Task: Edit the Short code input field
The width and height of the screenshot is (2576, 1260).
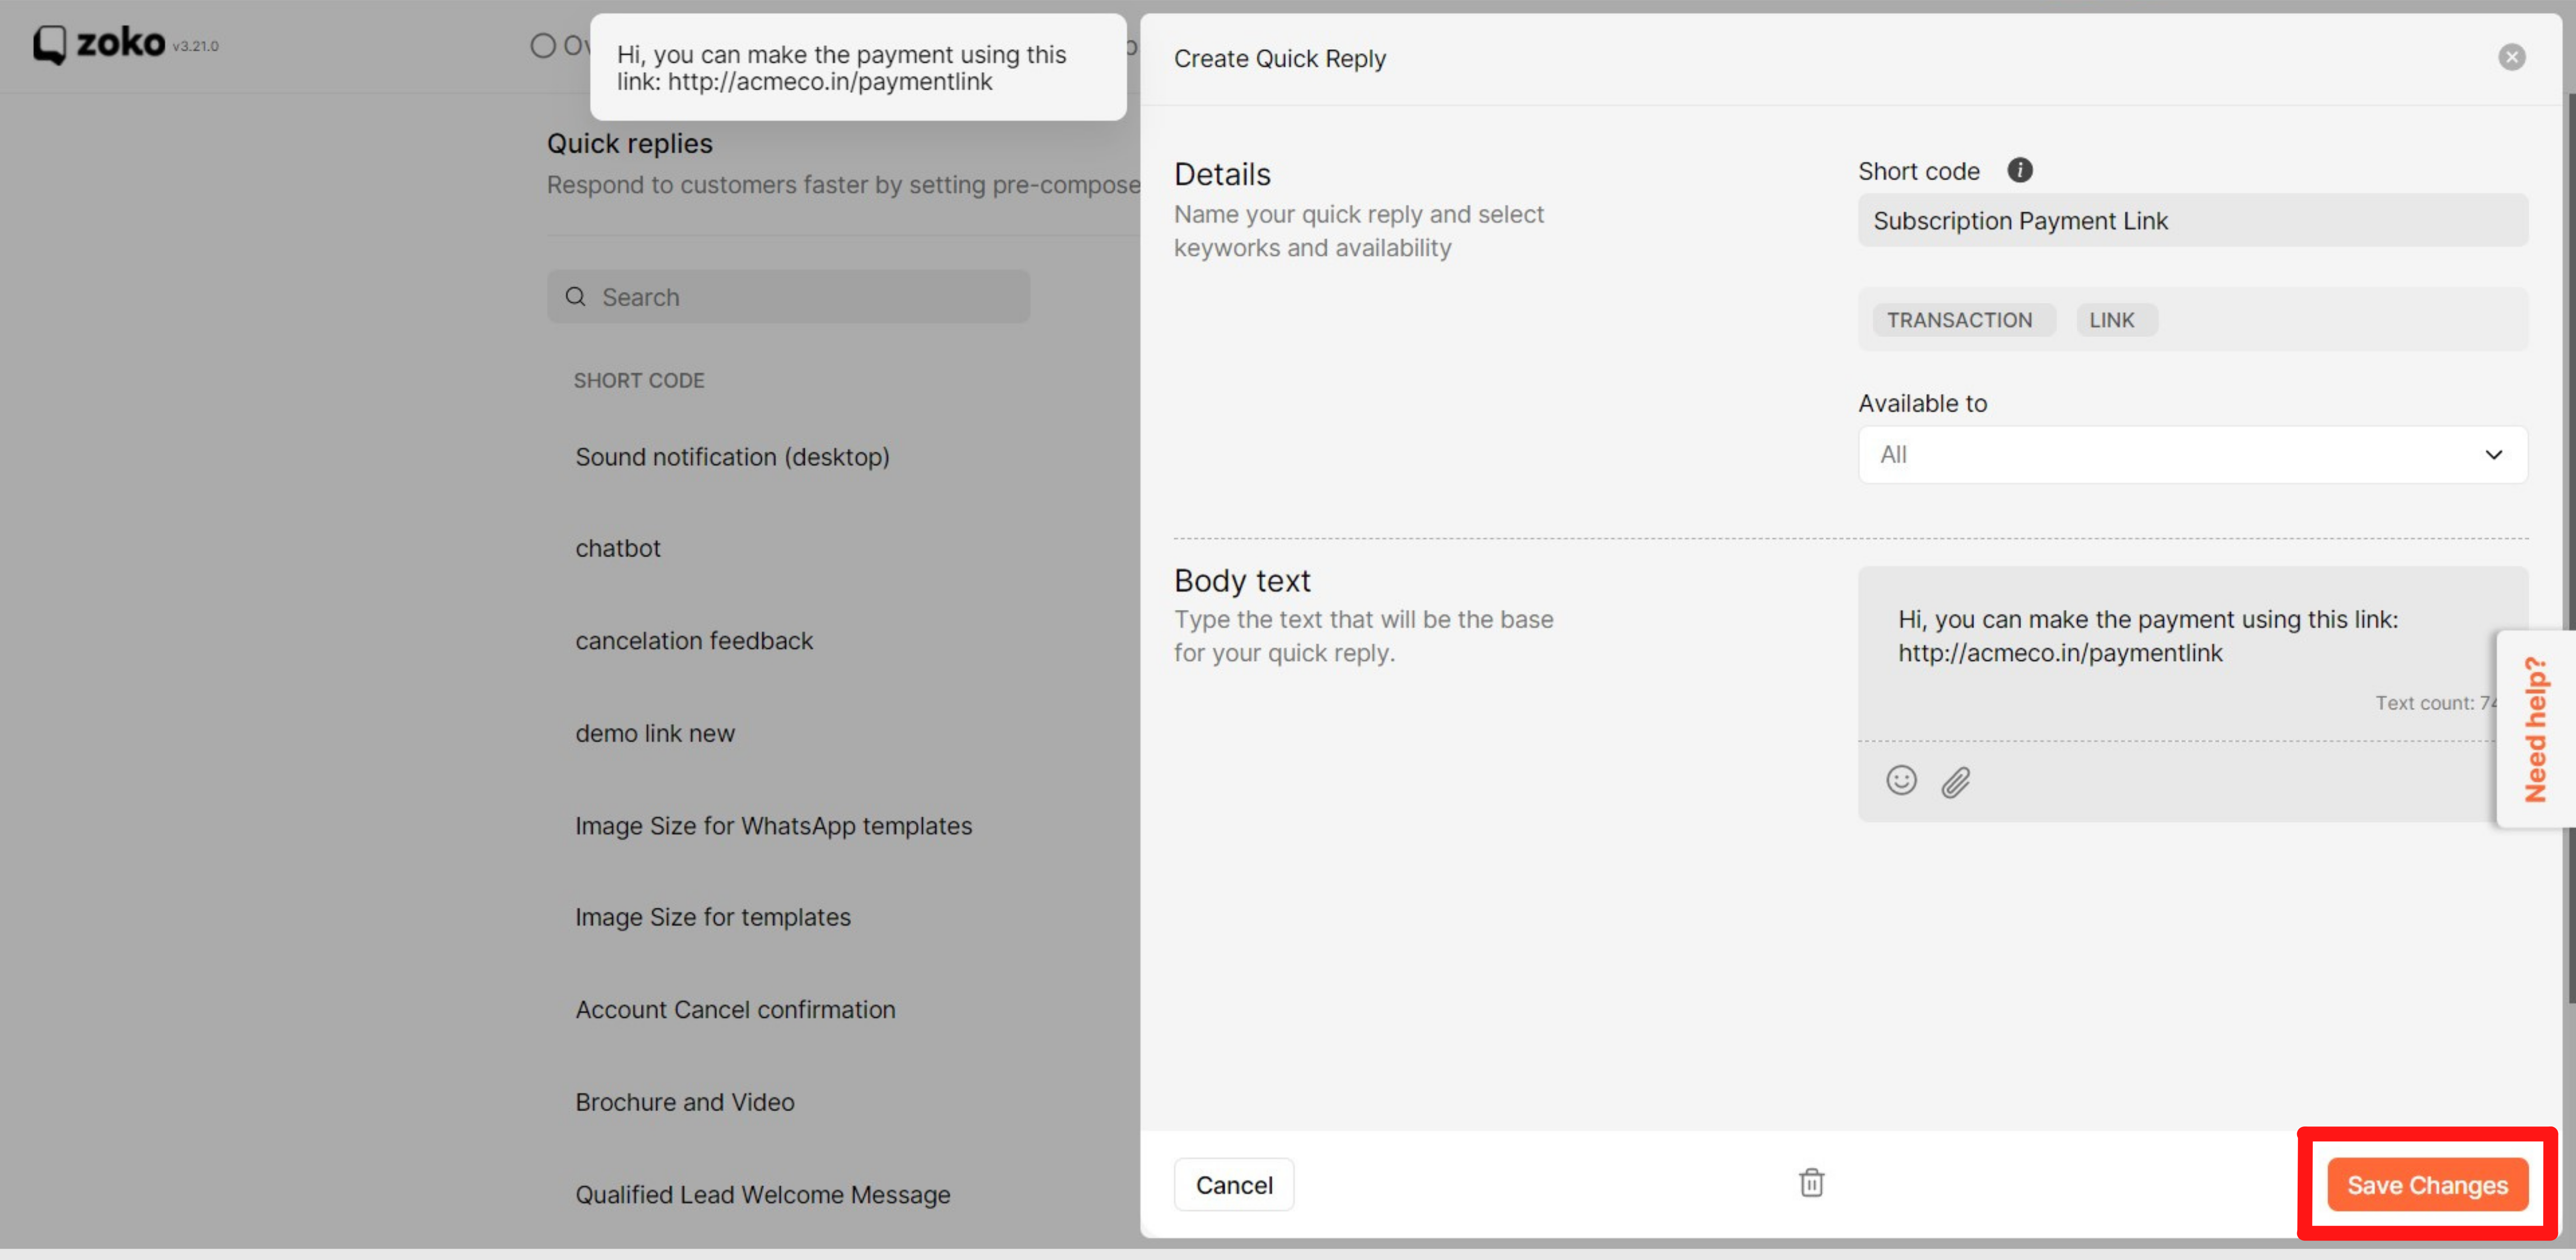Action: tap(2192, 220)
